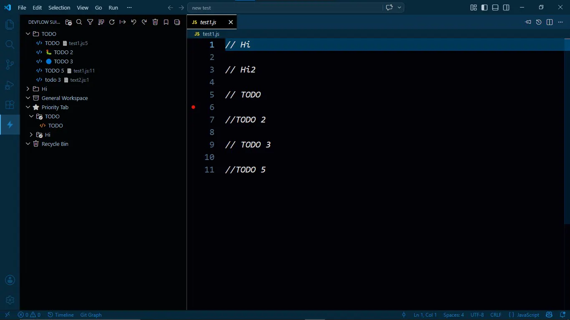This screenshot has height=320, width=570.
Task: Open Git Graph from status bar
Action: click(91, 315)
